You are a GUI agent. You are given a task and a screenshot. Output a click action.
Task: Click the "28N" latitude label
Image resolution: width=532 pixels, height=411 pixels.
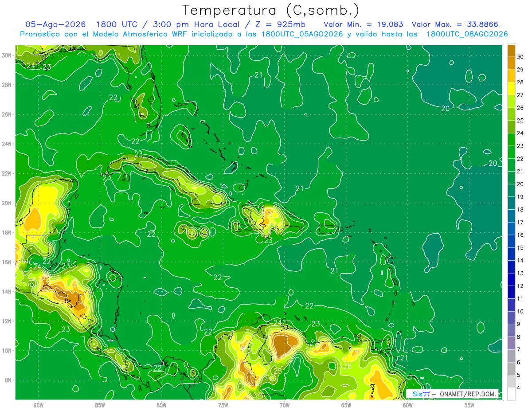7,85
